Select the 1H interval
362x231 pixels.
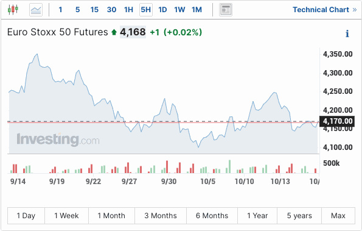[128, 10]
